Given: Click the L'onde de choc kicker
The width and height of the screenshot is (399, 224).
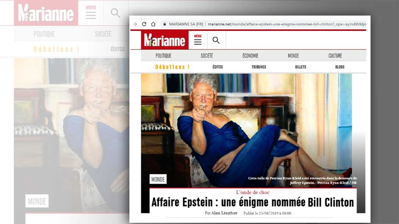Looking at the screenshot, I should [x=252, y=192].
